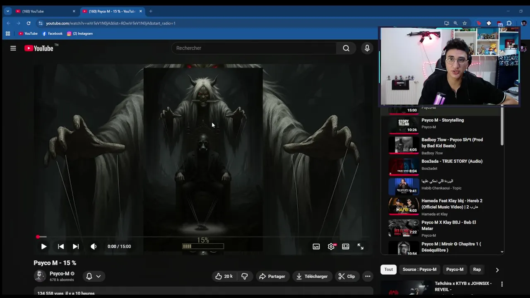Open the browser profile avatar

pos(524,23)
